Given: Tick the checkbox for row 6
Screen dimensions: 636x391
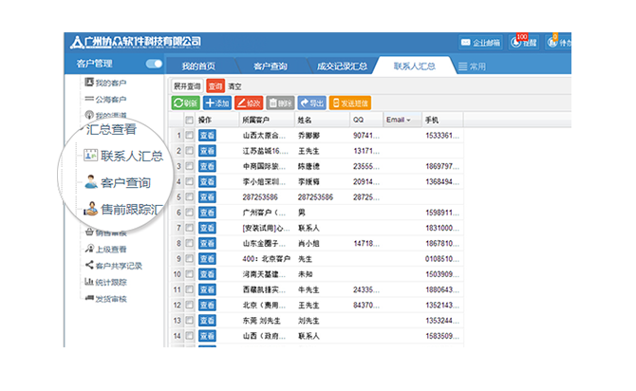Looking at the screenshot, I should [190, 213].
